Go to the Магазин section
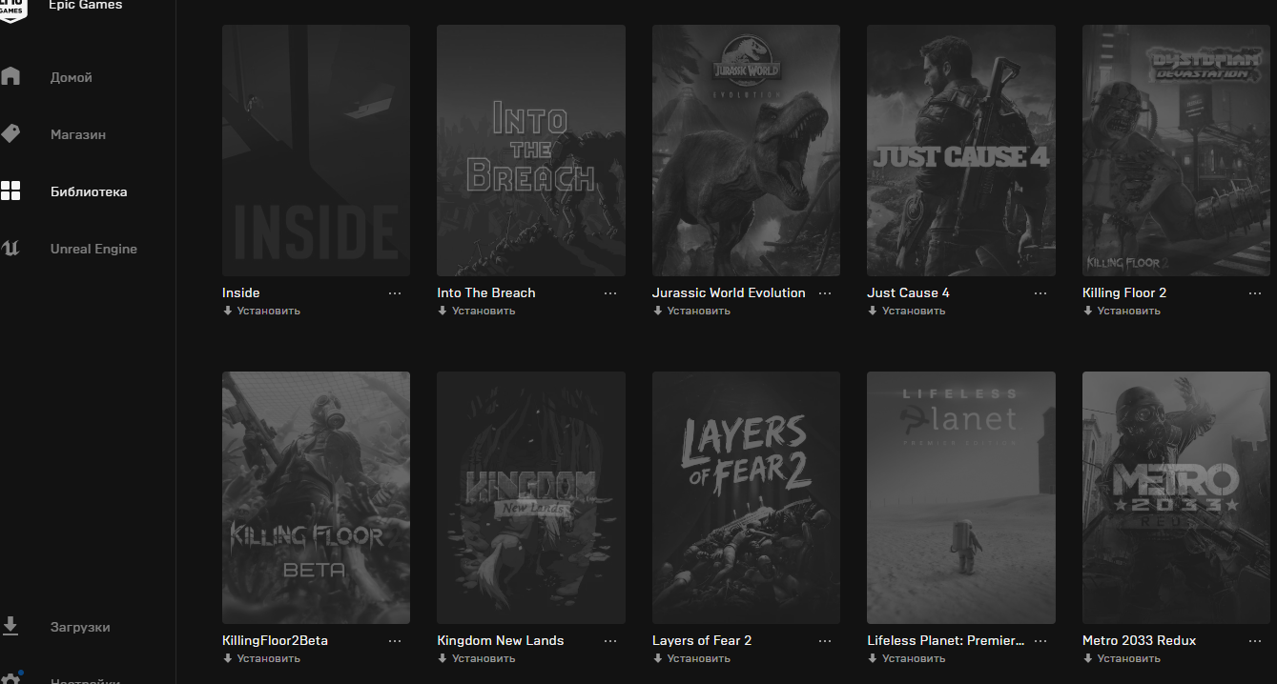This screenshot has height=684, width=1277. [x=78, y=134]
